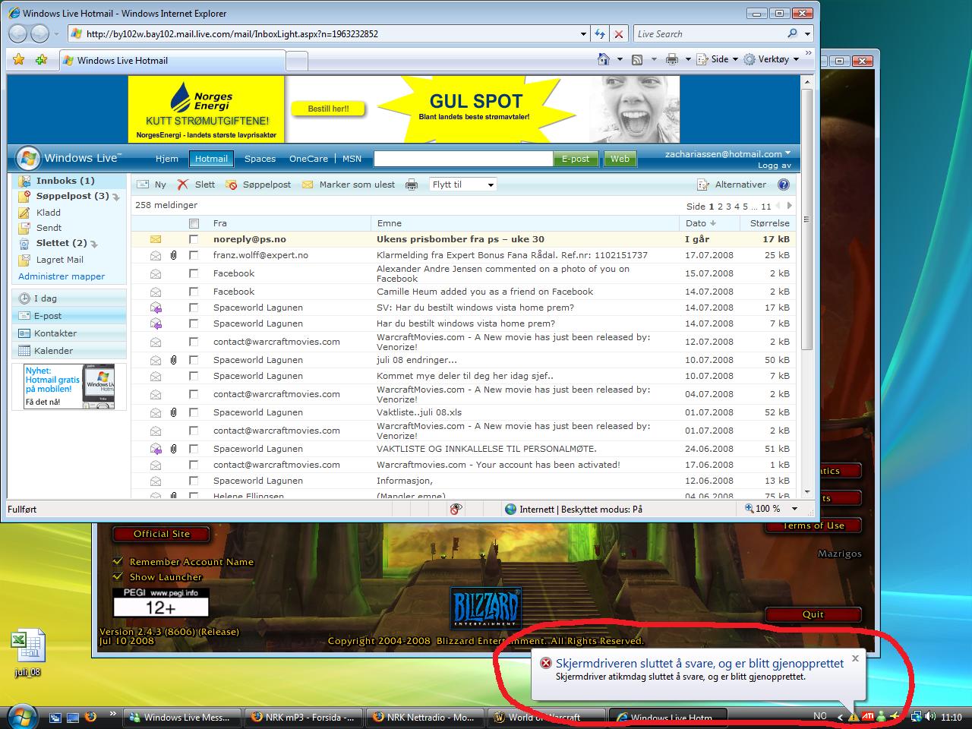Go to next page of messages arrow
Screen dimensions: 972x729
click(790, 206)
